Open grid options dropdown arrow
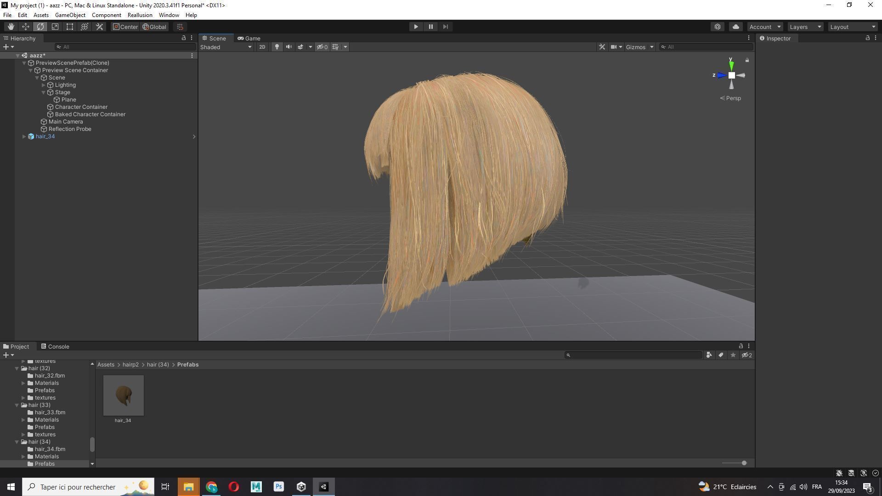882x496 pixels. tap(345, 47)
